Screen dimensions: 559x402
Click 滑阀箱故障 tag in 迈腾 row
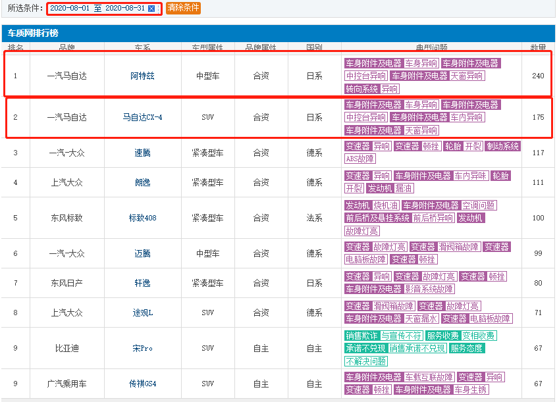(458, 247)
